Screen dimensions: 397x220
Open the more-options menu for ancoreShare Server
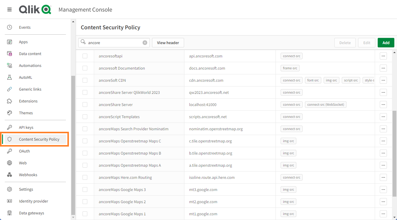383,105
